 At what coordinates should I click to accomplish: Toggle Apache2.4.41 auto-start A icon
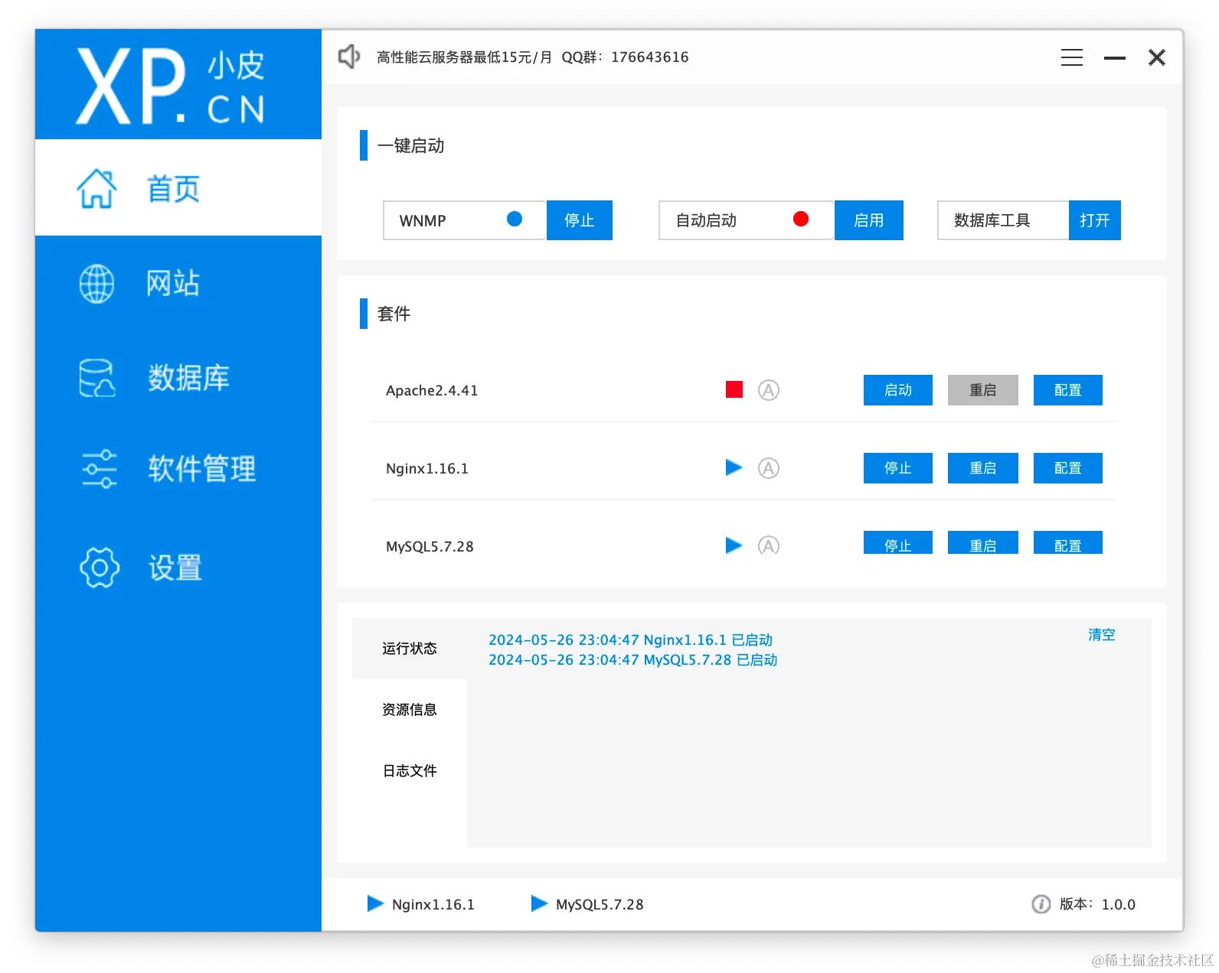pyautogui.click(x=769, y=390)
